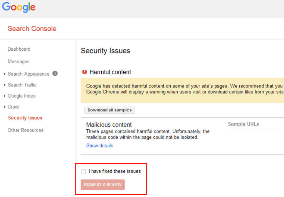
Task: Open the Messages page
Action: [x=19, y=61]
